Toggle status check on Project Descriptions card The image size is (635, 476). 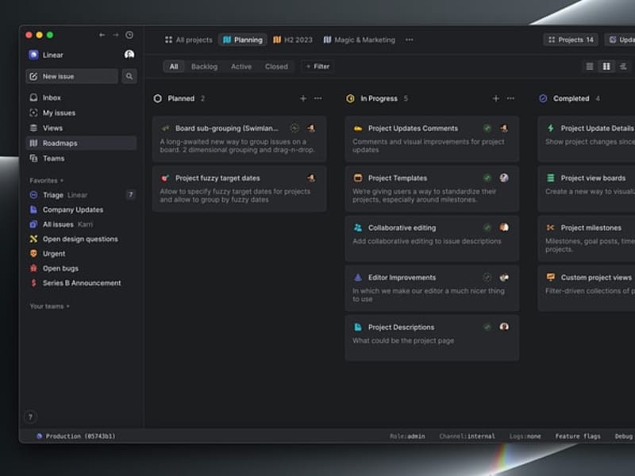(487, 327)
